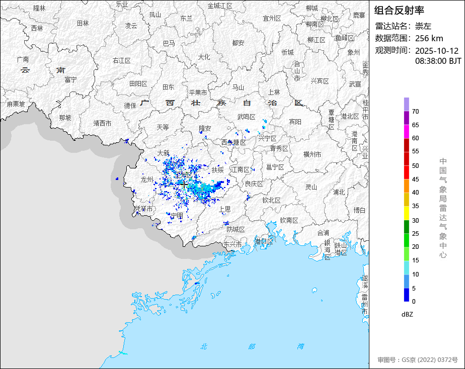Click the 灵山 map label
465x369 pixels.
pos(311,187)
